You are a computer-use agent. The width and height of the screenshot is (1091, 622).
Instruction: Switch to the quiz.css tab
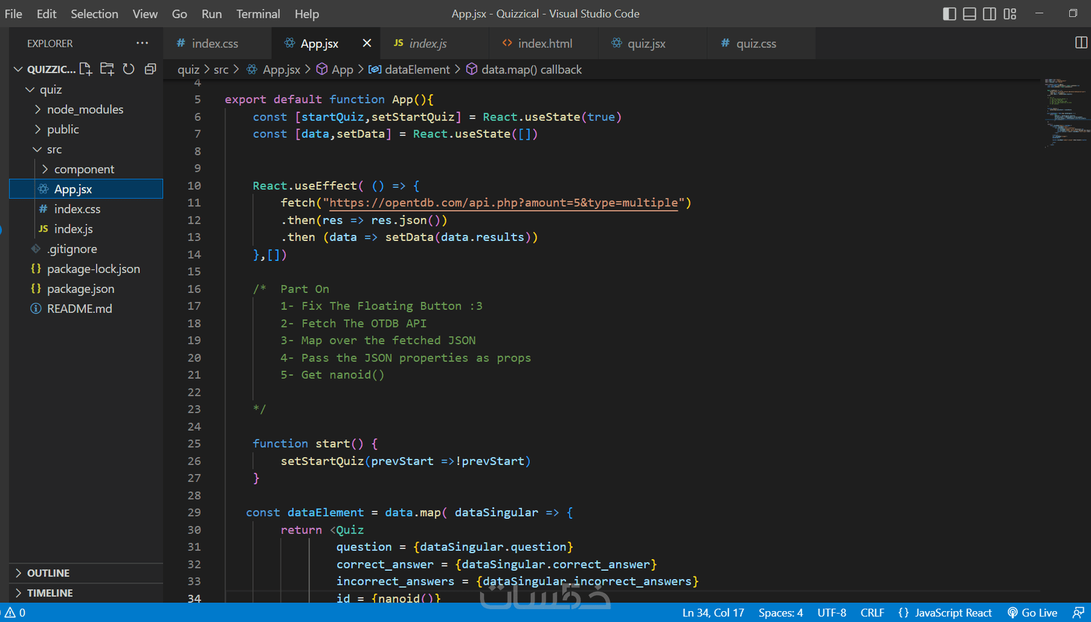(761, 43)
